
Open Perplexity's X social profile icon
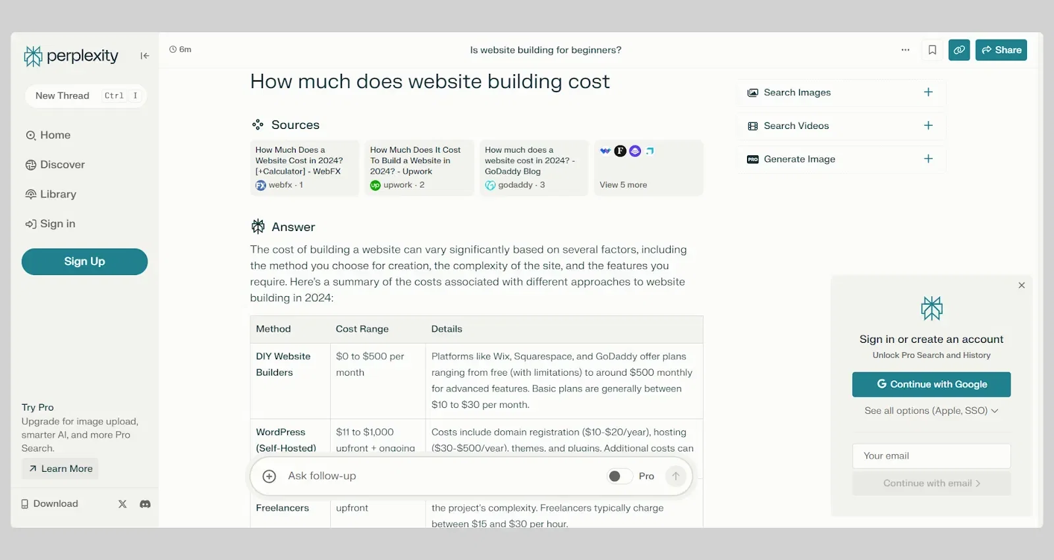[x=123, y=504]
